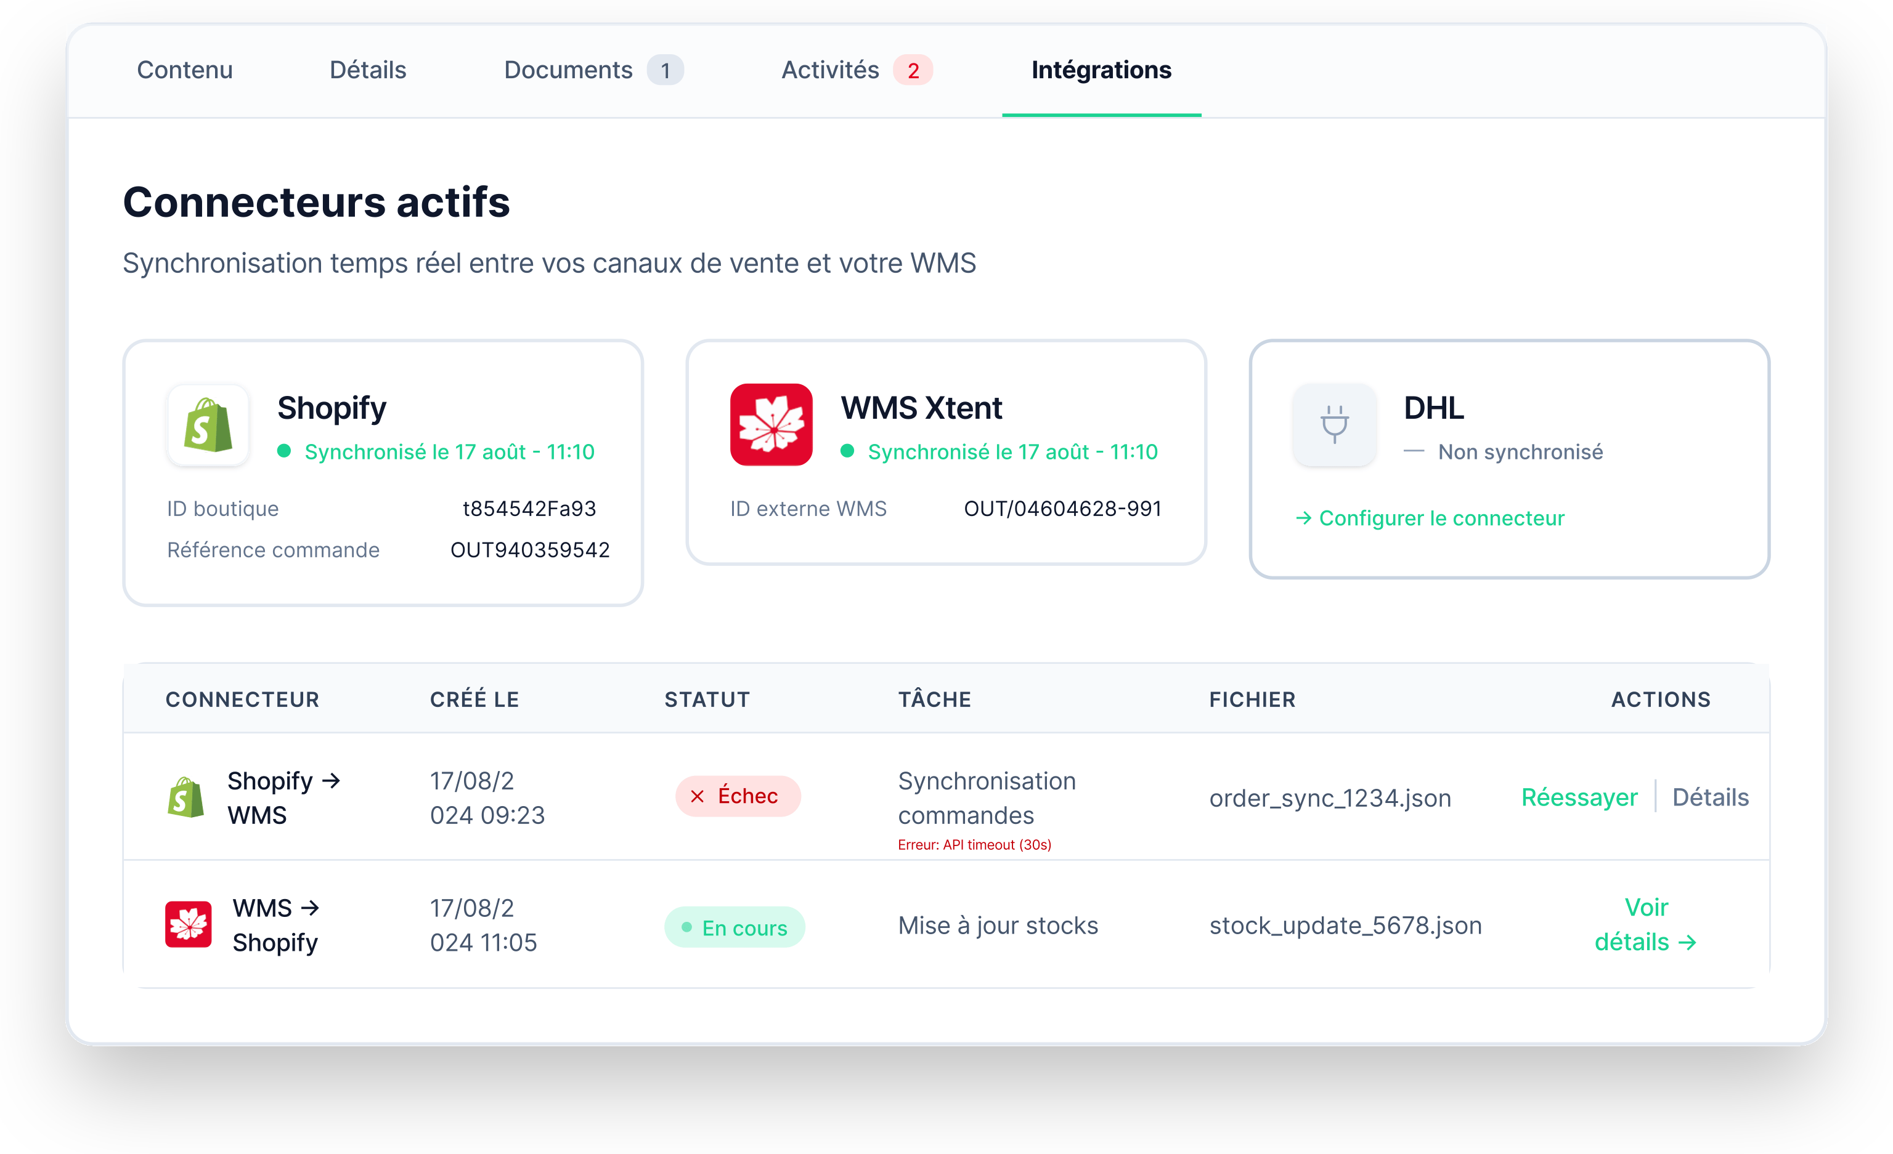
Task: Open the Contenu tab
Action: [x=184, y=70]
